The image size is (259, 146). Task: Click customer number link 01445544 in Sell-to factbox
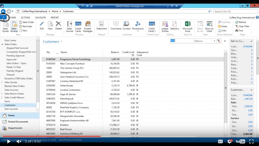(x=248, y=46)
